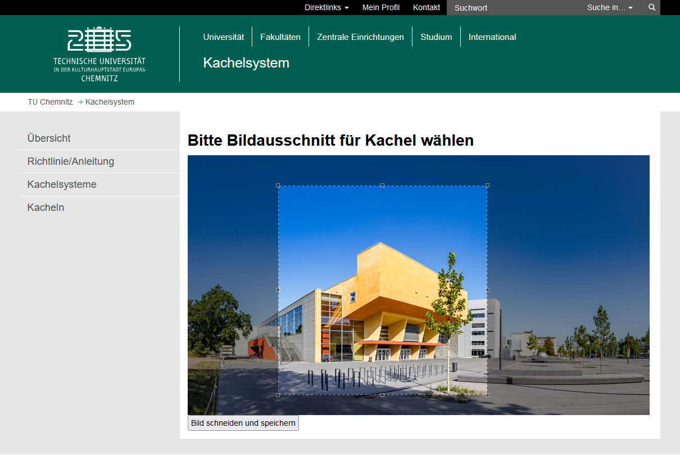
Task: Grab the left-middle crop handle
Action: [x=278, y=290]
